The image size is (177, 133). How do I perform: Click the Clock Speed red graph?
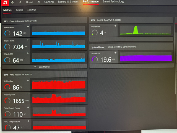(x=59, y=98)
